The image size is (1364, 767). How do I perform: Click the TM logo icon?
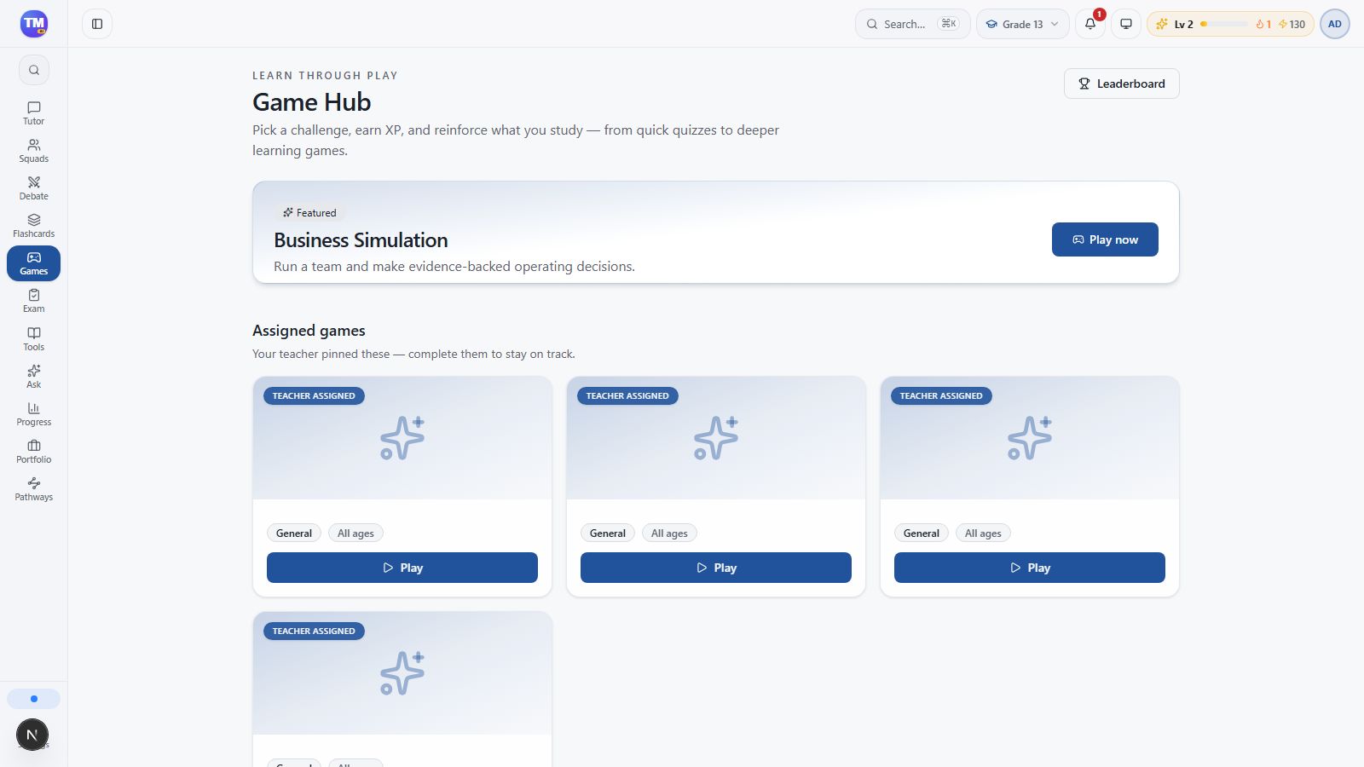click(x=34, y=24)
